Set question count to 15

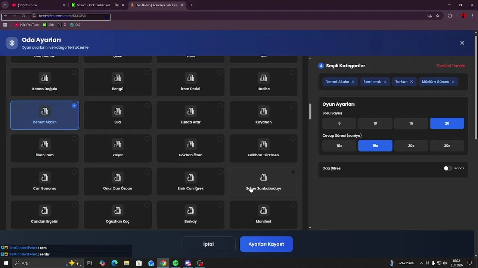click(411, 123)
